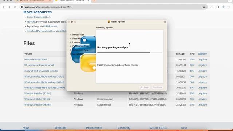The image size is (233, 131).
Task: Download macOS 64-bit universal2 installer
Action: pos(41,71)
